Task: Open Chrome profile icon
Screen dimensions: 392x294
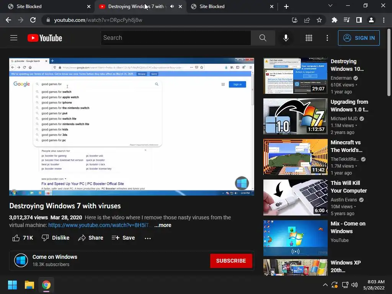Action: [371, 20]
